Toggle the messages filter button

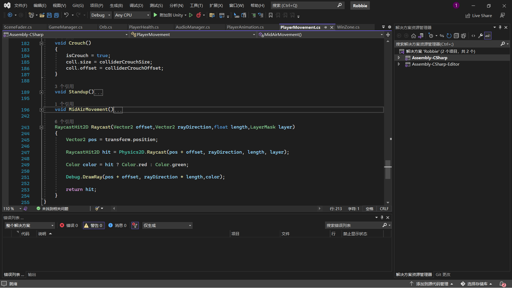(x=117, y=226)
